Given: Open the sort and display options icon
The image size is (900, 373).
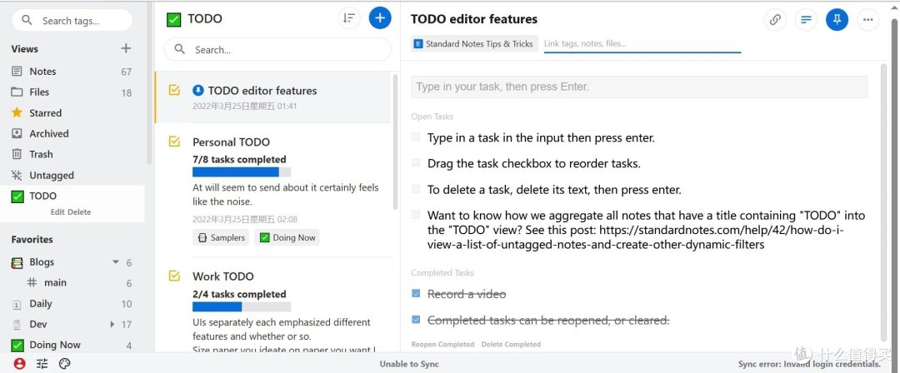Looking at the screenshot, I should click(349, 18).
